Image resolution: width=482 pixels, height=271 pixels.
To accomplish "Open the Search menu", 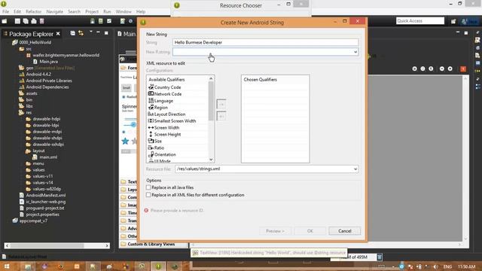I will point(74,12).
